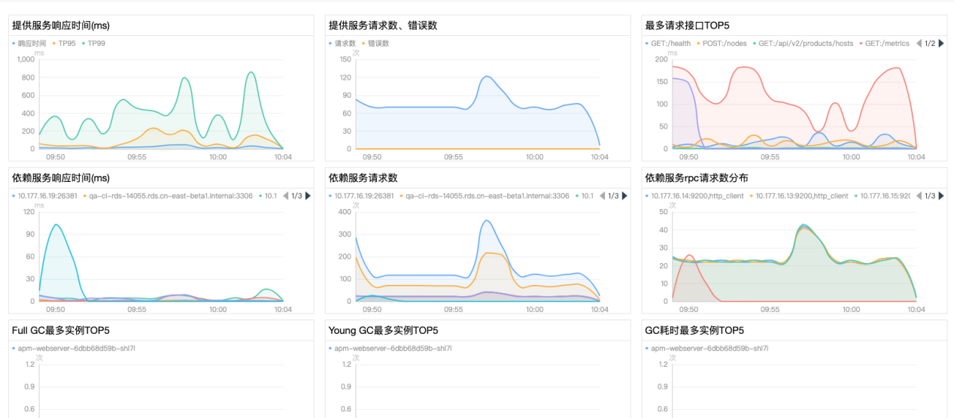954x418 pixels.
Task: Toggle the TP95 series legend
Action: [66, 44]
